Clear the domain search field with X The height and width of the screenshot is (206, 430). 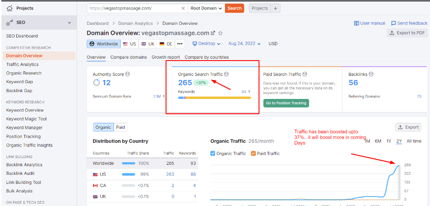click(x=183, y=8)
